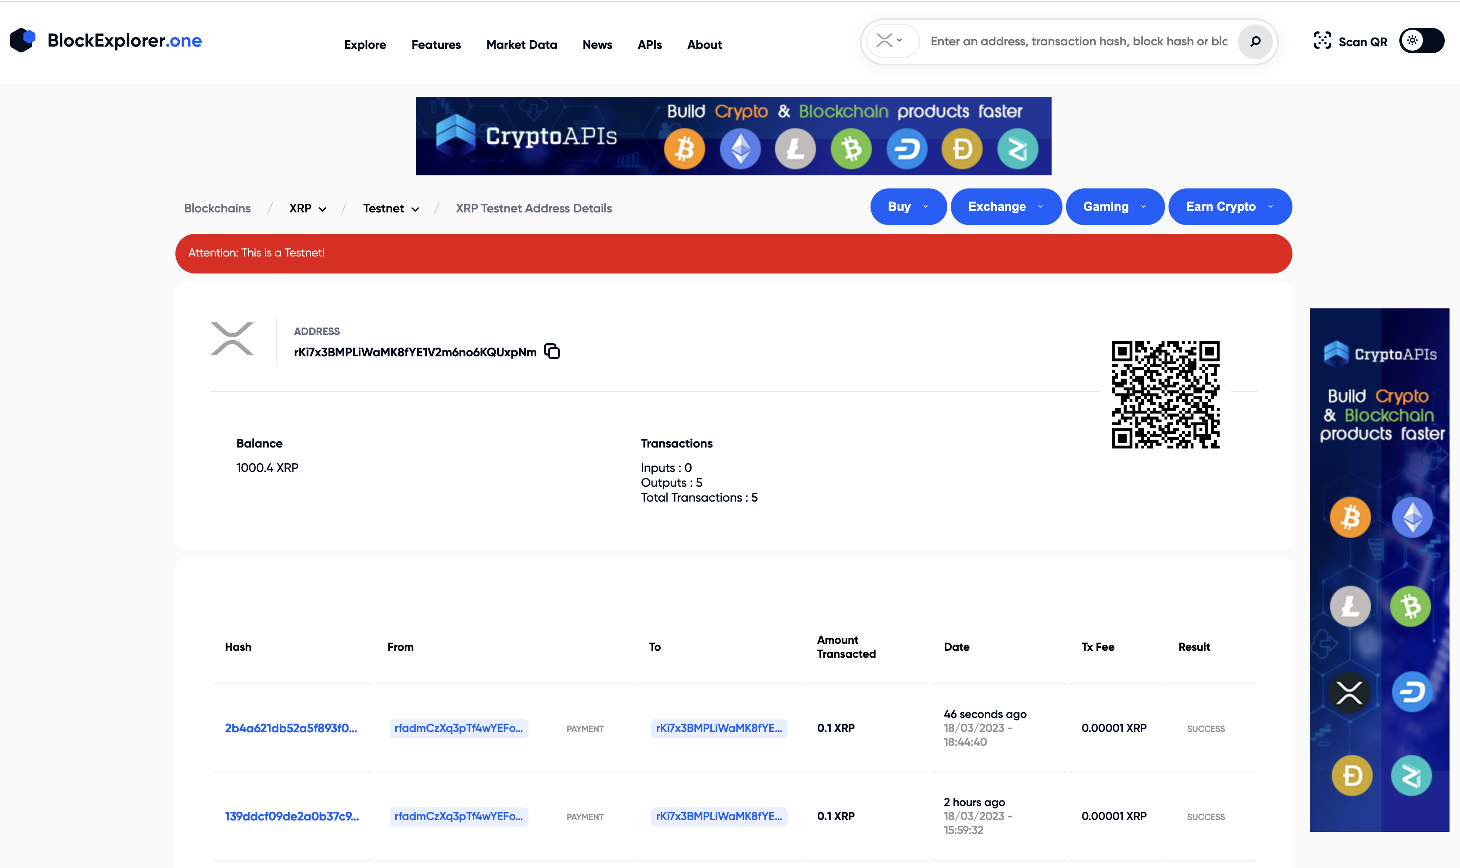This screenshot has width=1460, height=868.
Task: Expand the XRP breadcrumb dropdown
Action: 308,209
